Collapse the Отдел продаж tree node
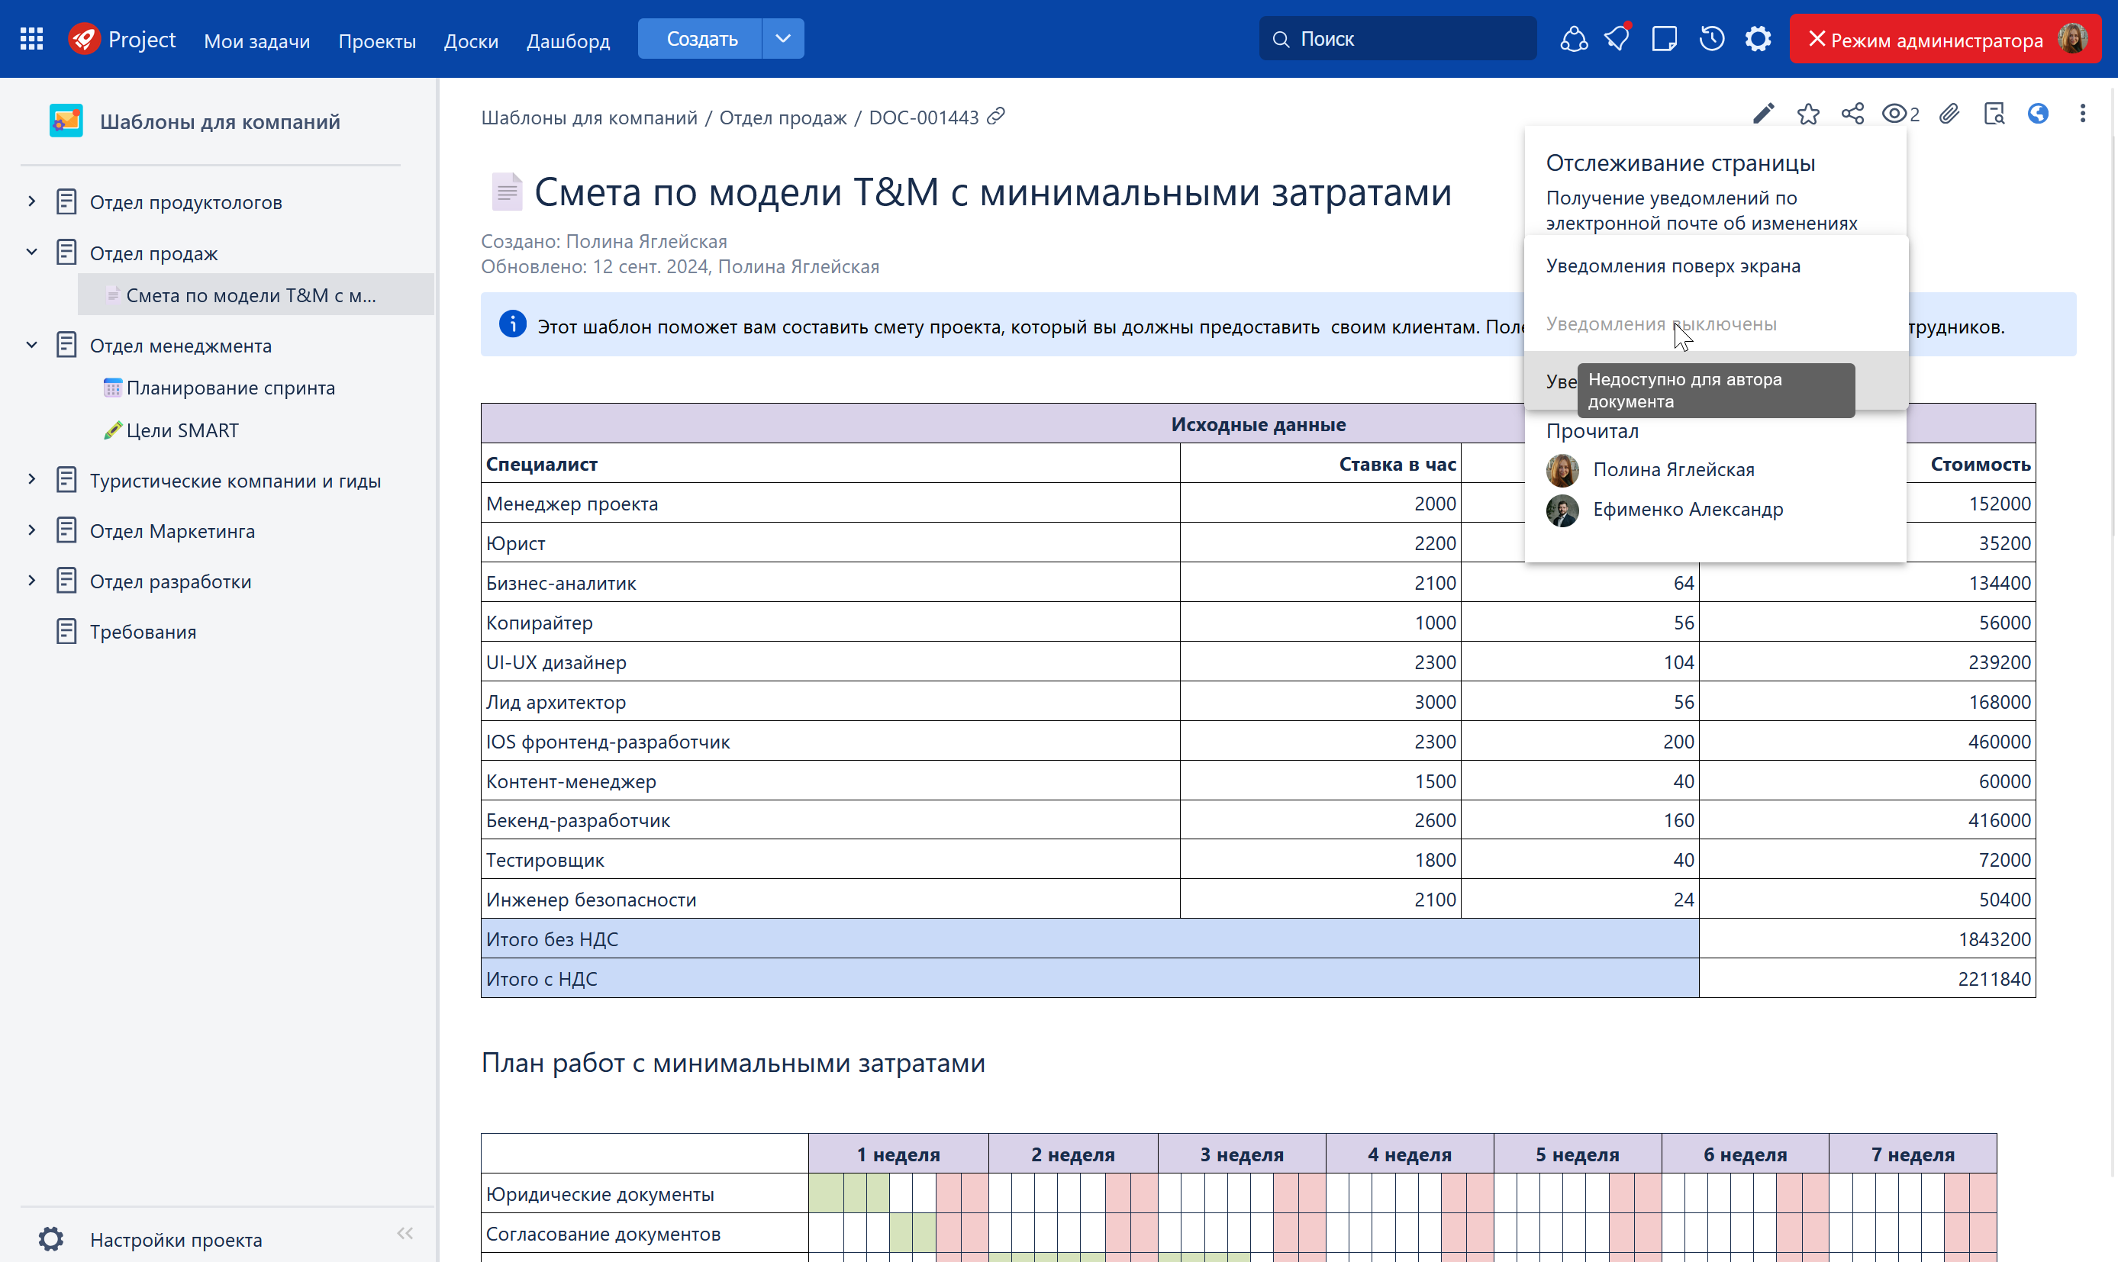The height and width of the screenshot is (1262, 2118). 31,252
